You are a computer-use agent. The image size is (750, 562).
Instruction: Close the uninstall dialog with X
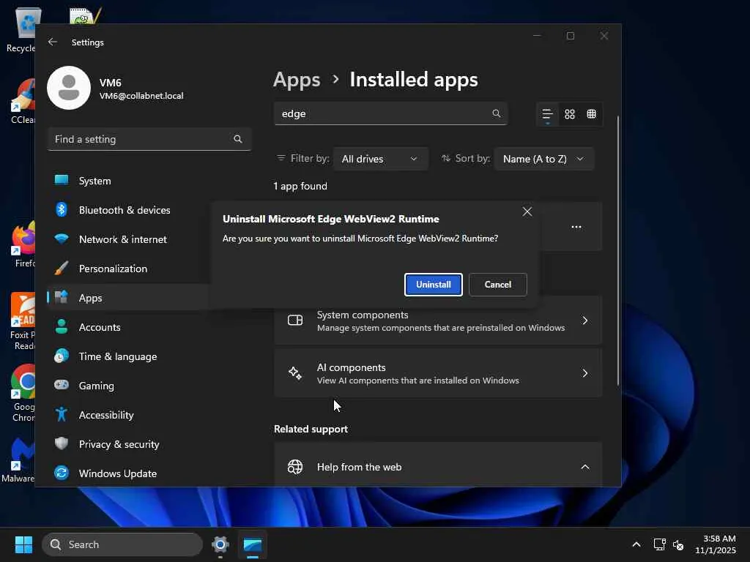pyautogui.click(x=527, y=211)
